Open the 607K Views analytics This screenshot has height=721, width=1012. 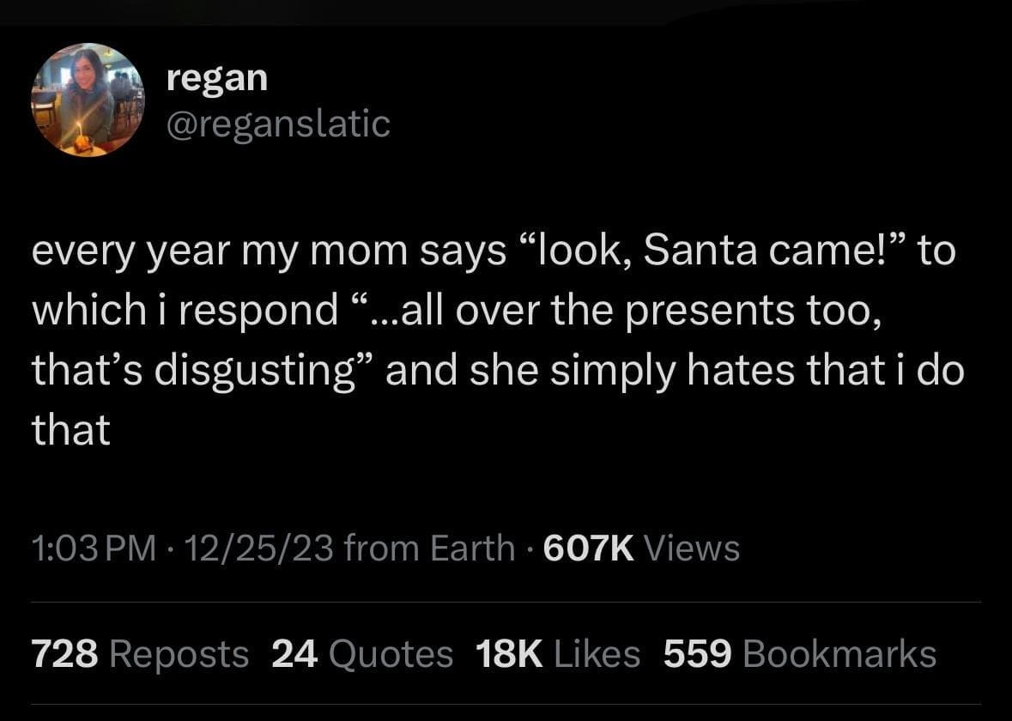[x=641, y=548]
